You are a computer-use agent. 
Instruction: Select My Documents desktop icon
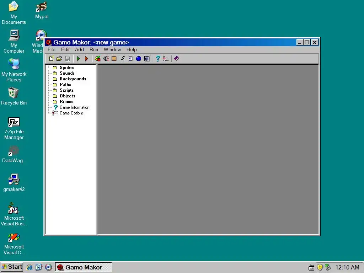click(14, 13)
